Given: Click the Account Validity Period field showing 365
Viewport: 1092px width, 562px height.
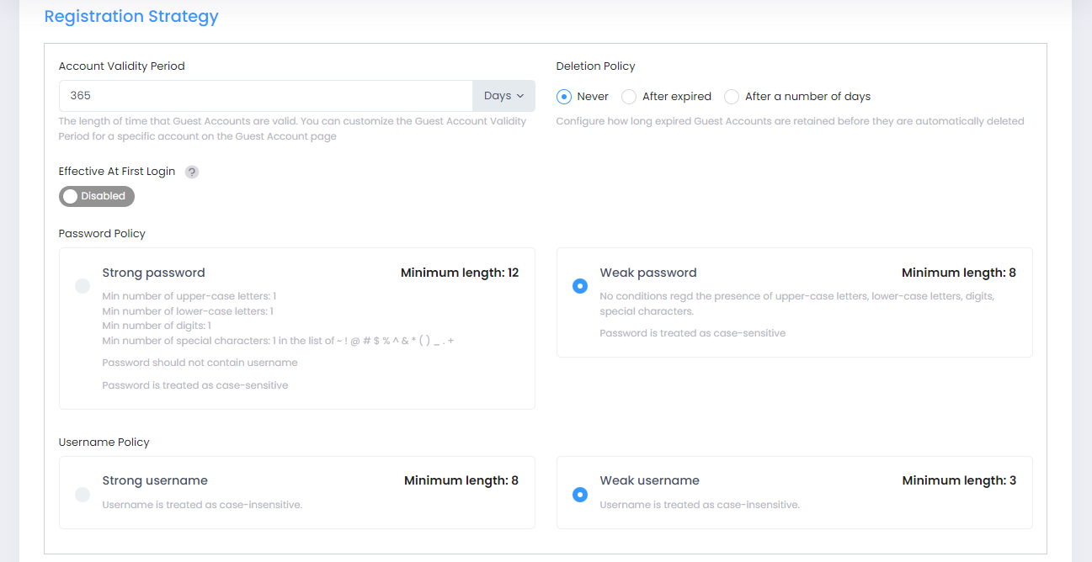Looking at the screenshot, I should point(265,96).
